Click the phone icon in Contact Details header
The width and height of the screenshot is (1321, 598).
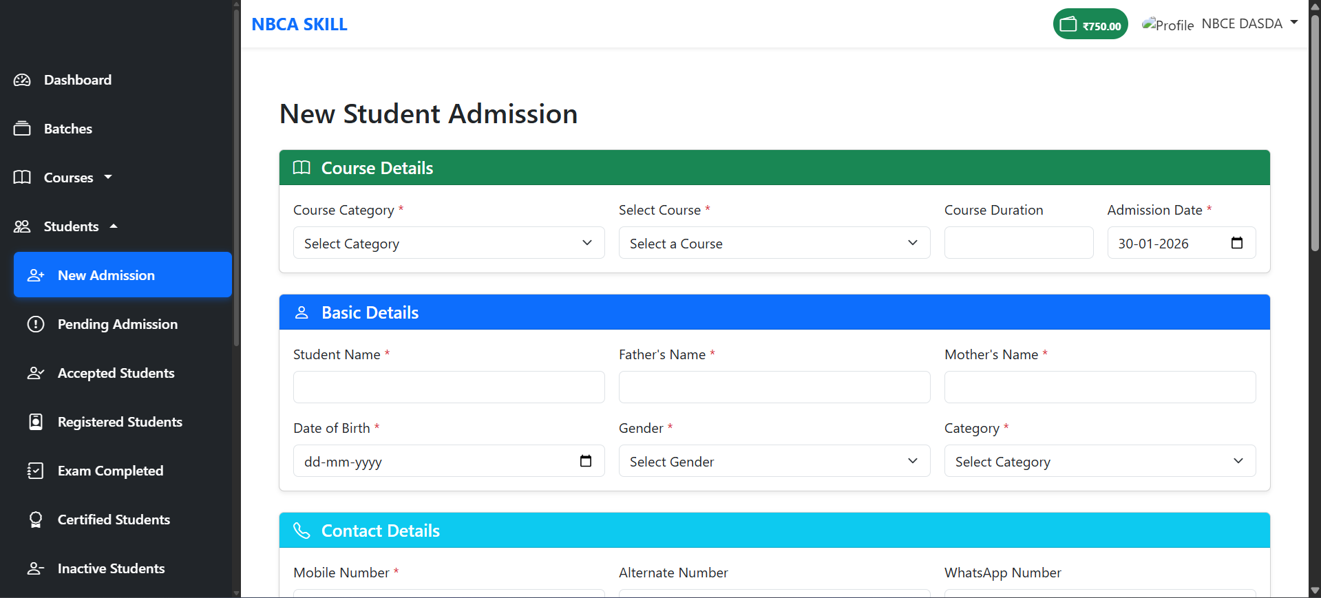302,531
